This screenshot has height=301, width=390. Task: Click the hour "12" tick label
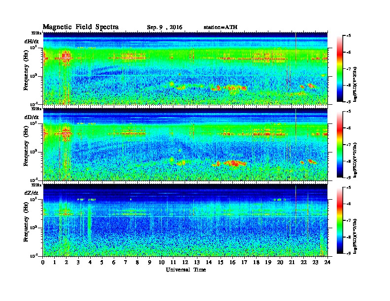coord(185,263)
